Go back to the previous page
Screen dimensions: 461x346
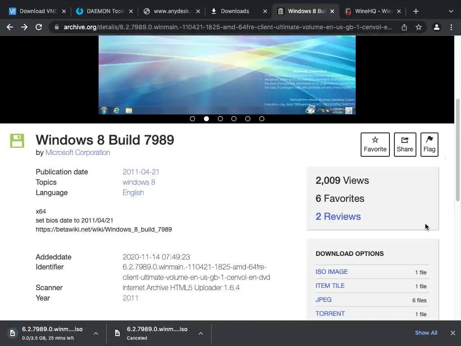pos(10,27)
